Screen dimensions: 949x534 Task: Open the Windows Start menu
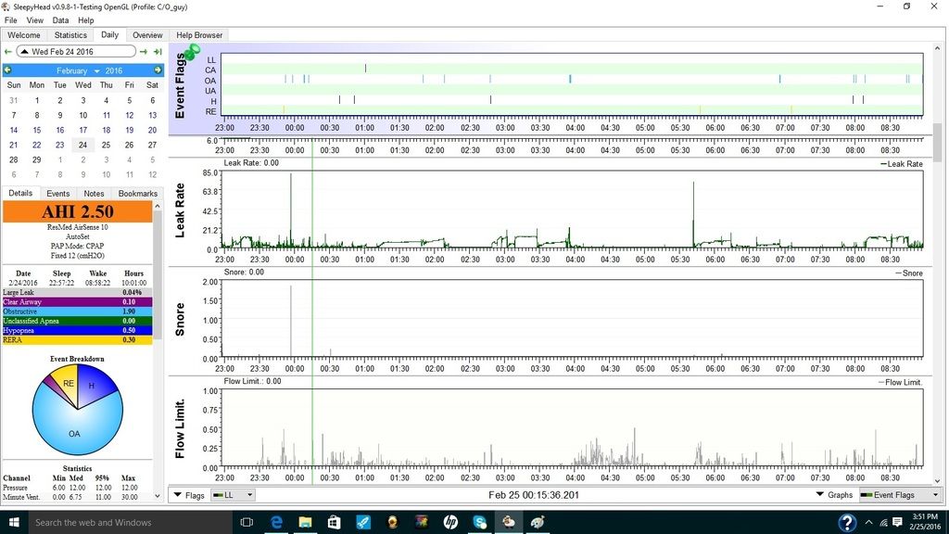click(14, 522)
